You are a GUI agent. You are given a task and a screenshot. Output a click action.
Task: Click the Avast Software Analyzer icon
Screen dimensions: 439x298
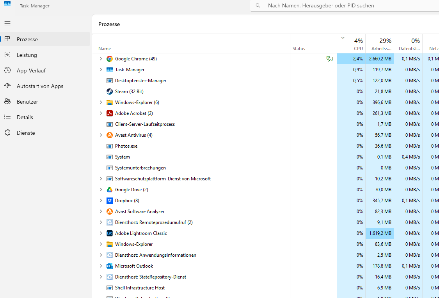(110, 212)
